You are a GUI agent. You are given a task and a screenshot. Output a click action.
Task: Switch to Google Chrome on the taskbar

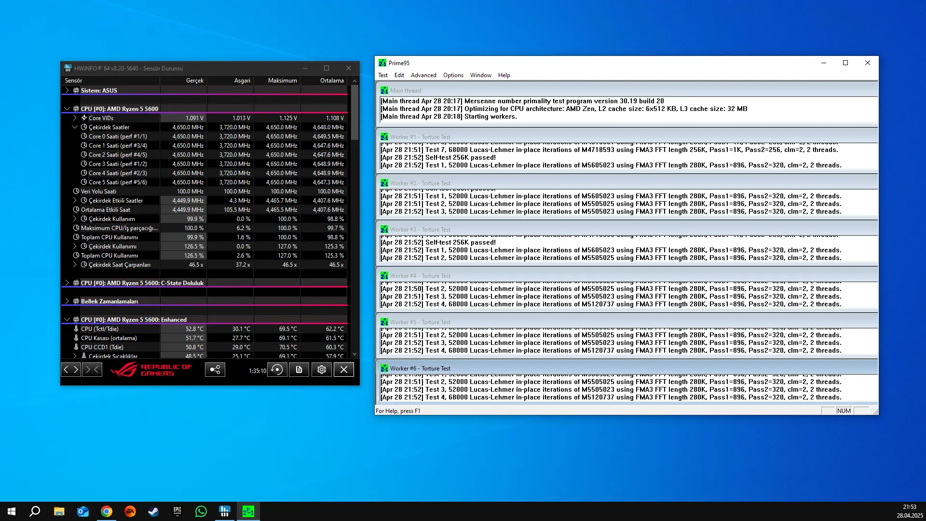[x=106, y=511]
